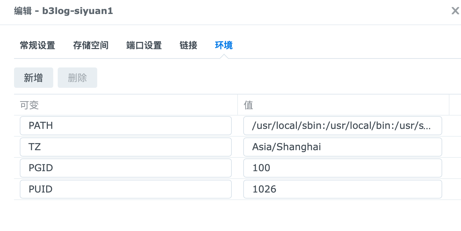Click the 删除 button

coord(77,78)
